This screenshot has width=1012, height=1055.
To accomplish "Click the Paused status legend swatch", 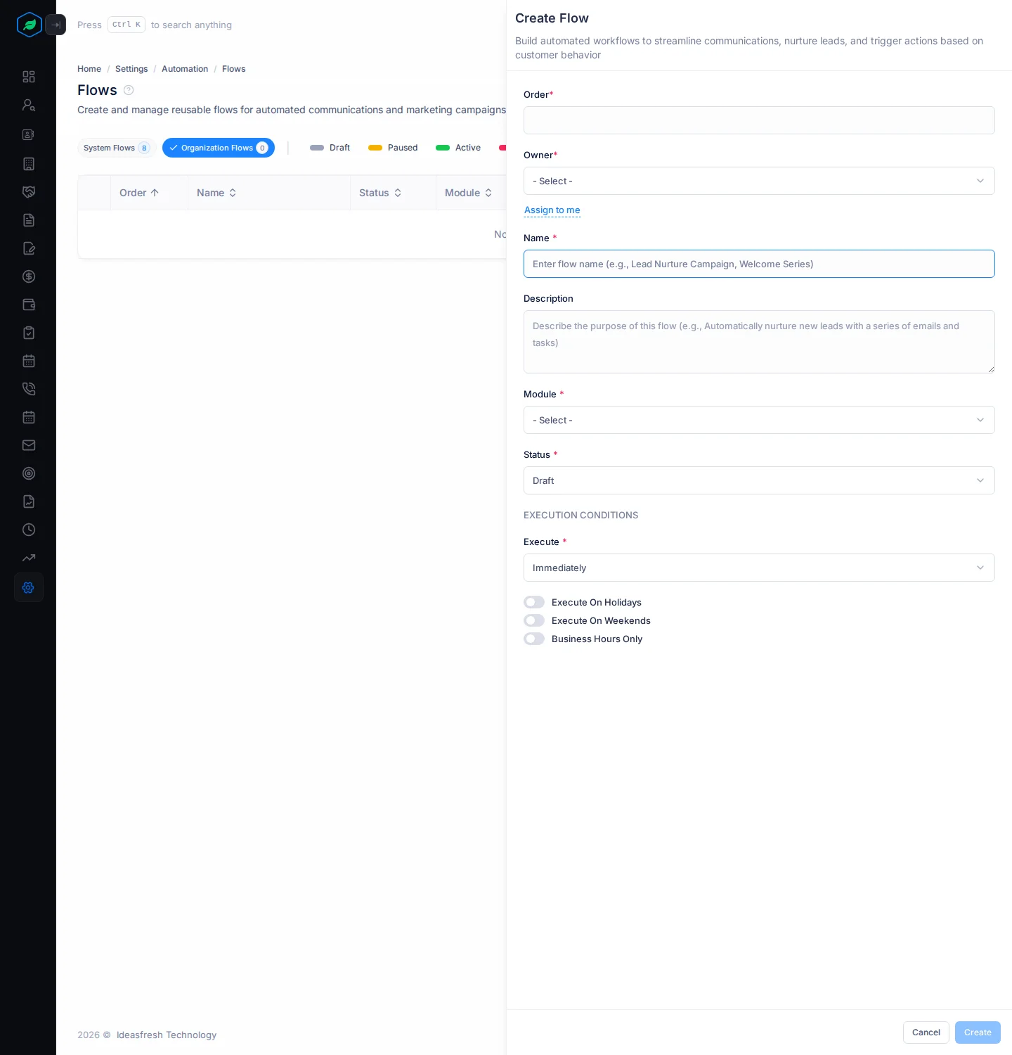I will coord(375,148).
